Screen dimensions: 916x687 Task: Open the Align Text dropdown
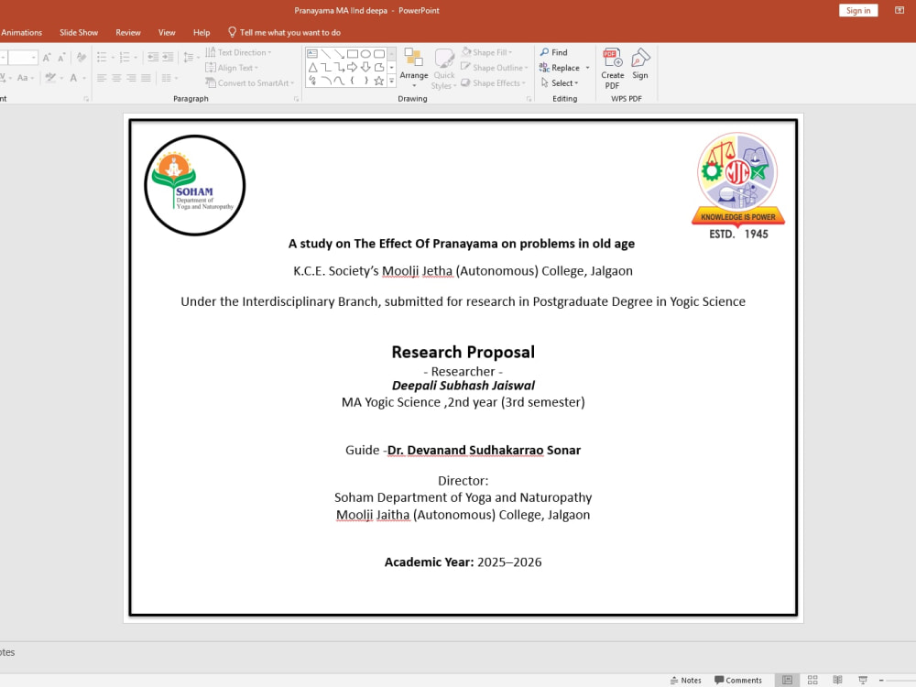click(232, 68)
